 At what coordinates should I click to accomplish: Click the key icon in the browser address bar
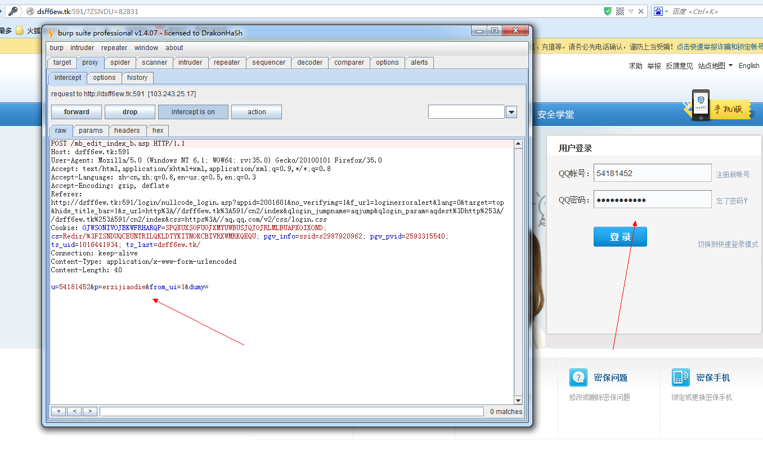click(13, 11)
